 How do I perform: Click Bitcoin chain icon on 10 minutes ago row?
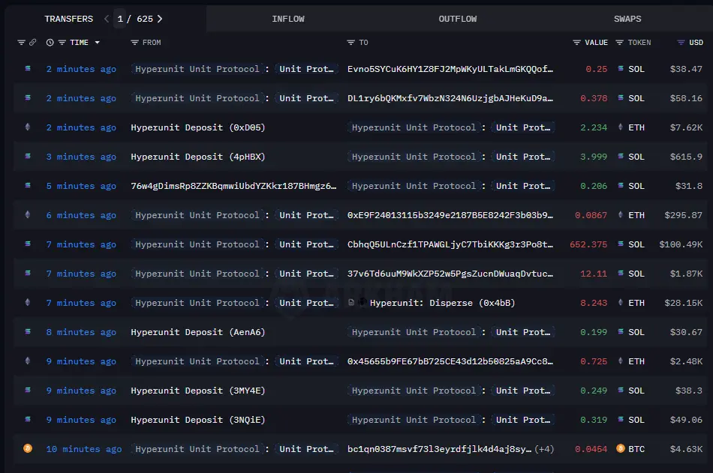pyautogui.click(x=28, y=449)
